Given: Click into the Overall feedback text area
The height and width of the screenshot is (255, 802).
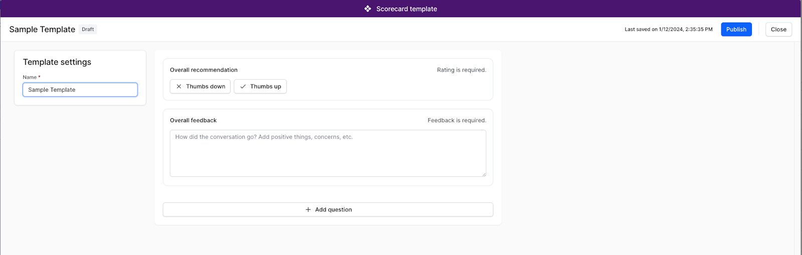Looking at the screenshot, I should pos(328,153).
